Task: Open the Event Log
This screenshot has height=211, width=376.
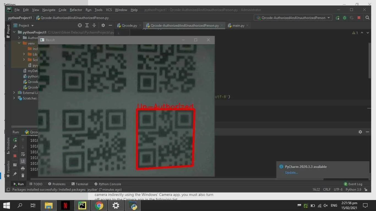Action: click(x=353, y=184)
